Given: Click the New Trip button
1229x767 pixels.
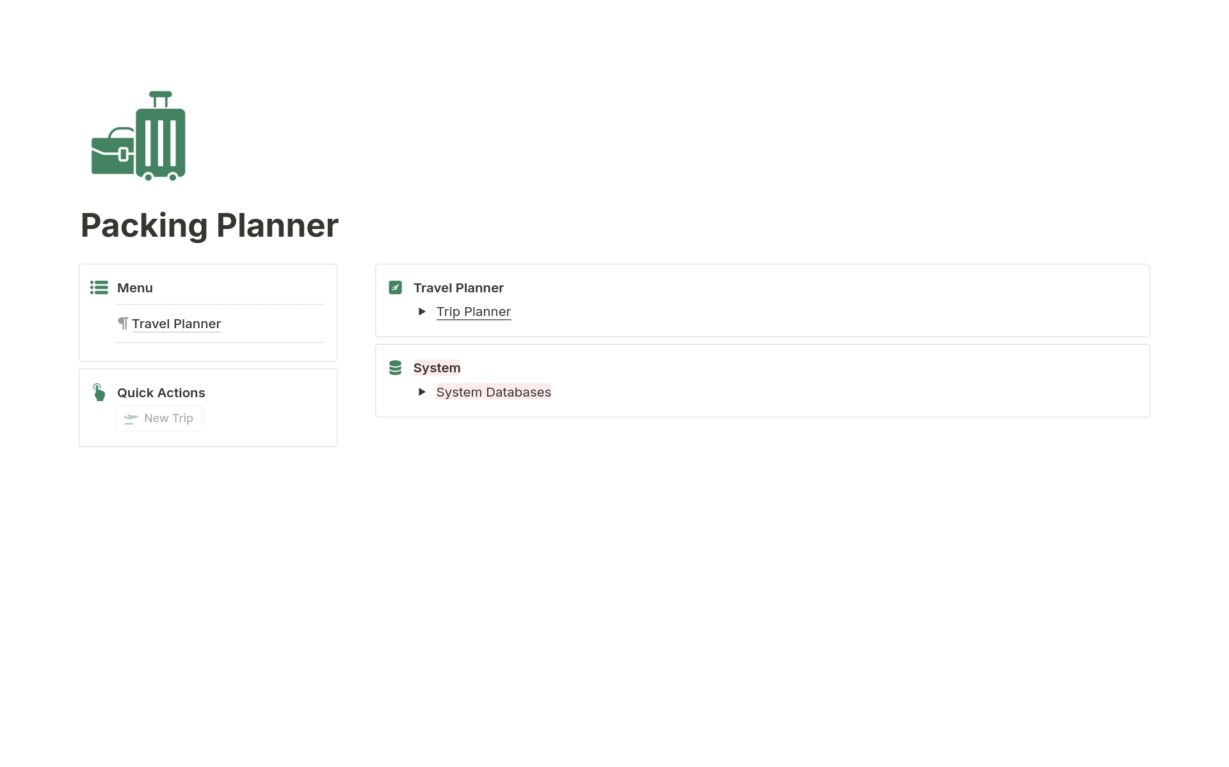Looking at the screenshot, I should 159,418.
